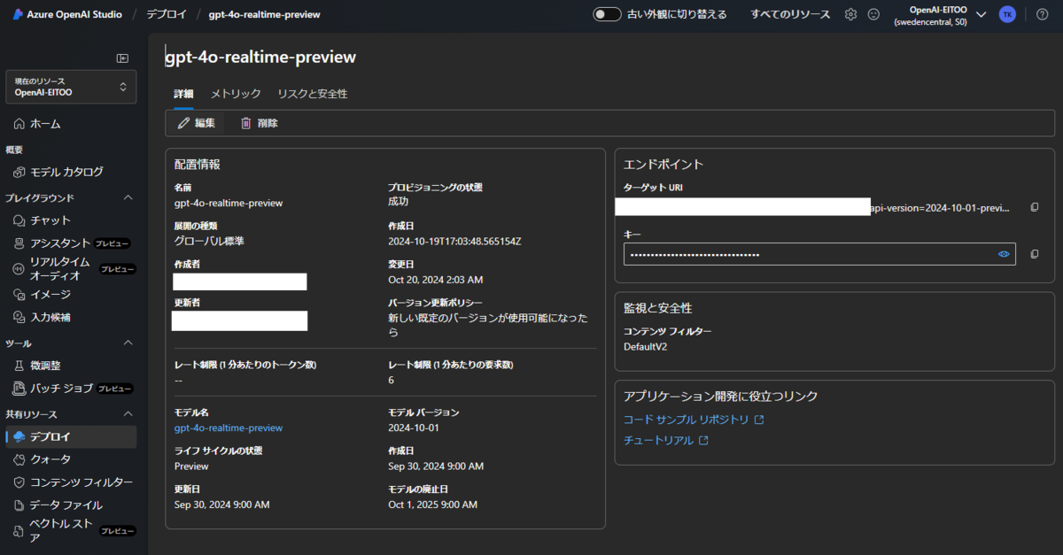Reveal the key with the eye icon
This screenshot has height=555, width=1063.
(1004, 254)
